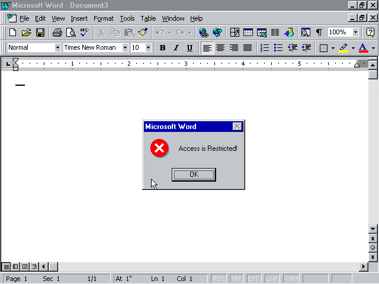
Task: Create a new blank document
Action: pos(12,33)
